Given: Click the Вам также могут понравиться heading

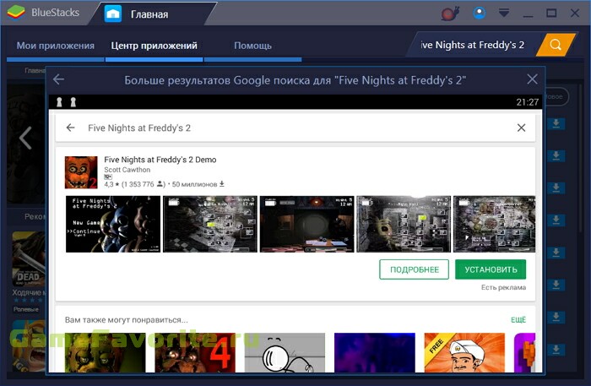Looking at the screenshot, I should click(127, 320).
